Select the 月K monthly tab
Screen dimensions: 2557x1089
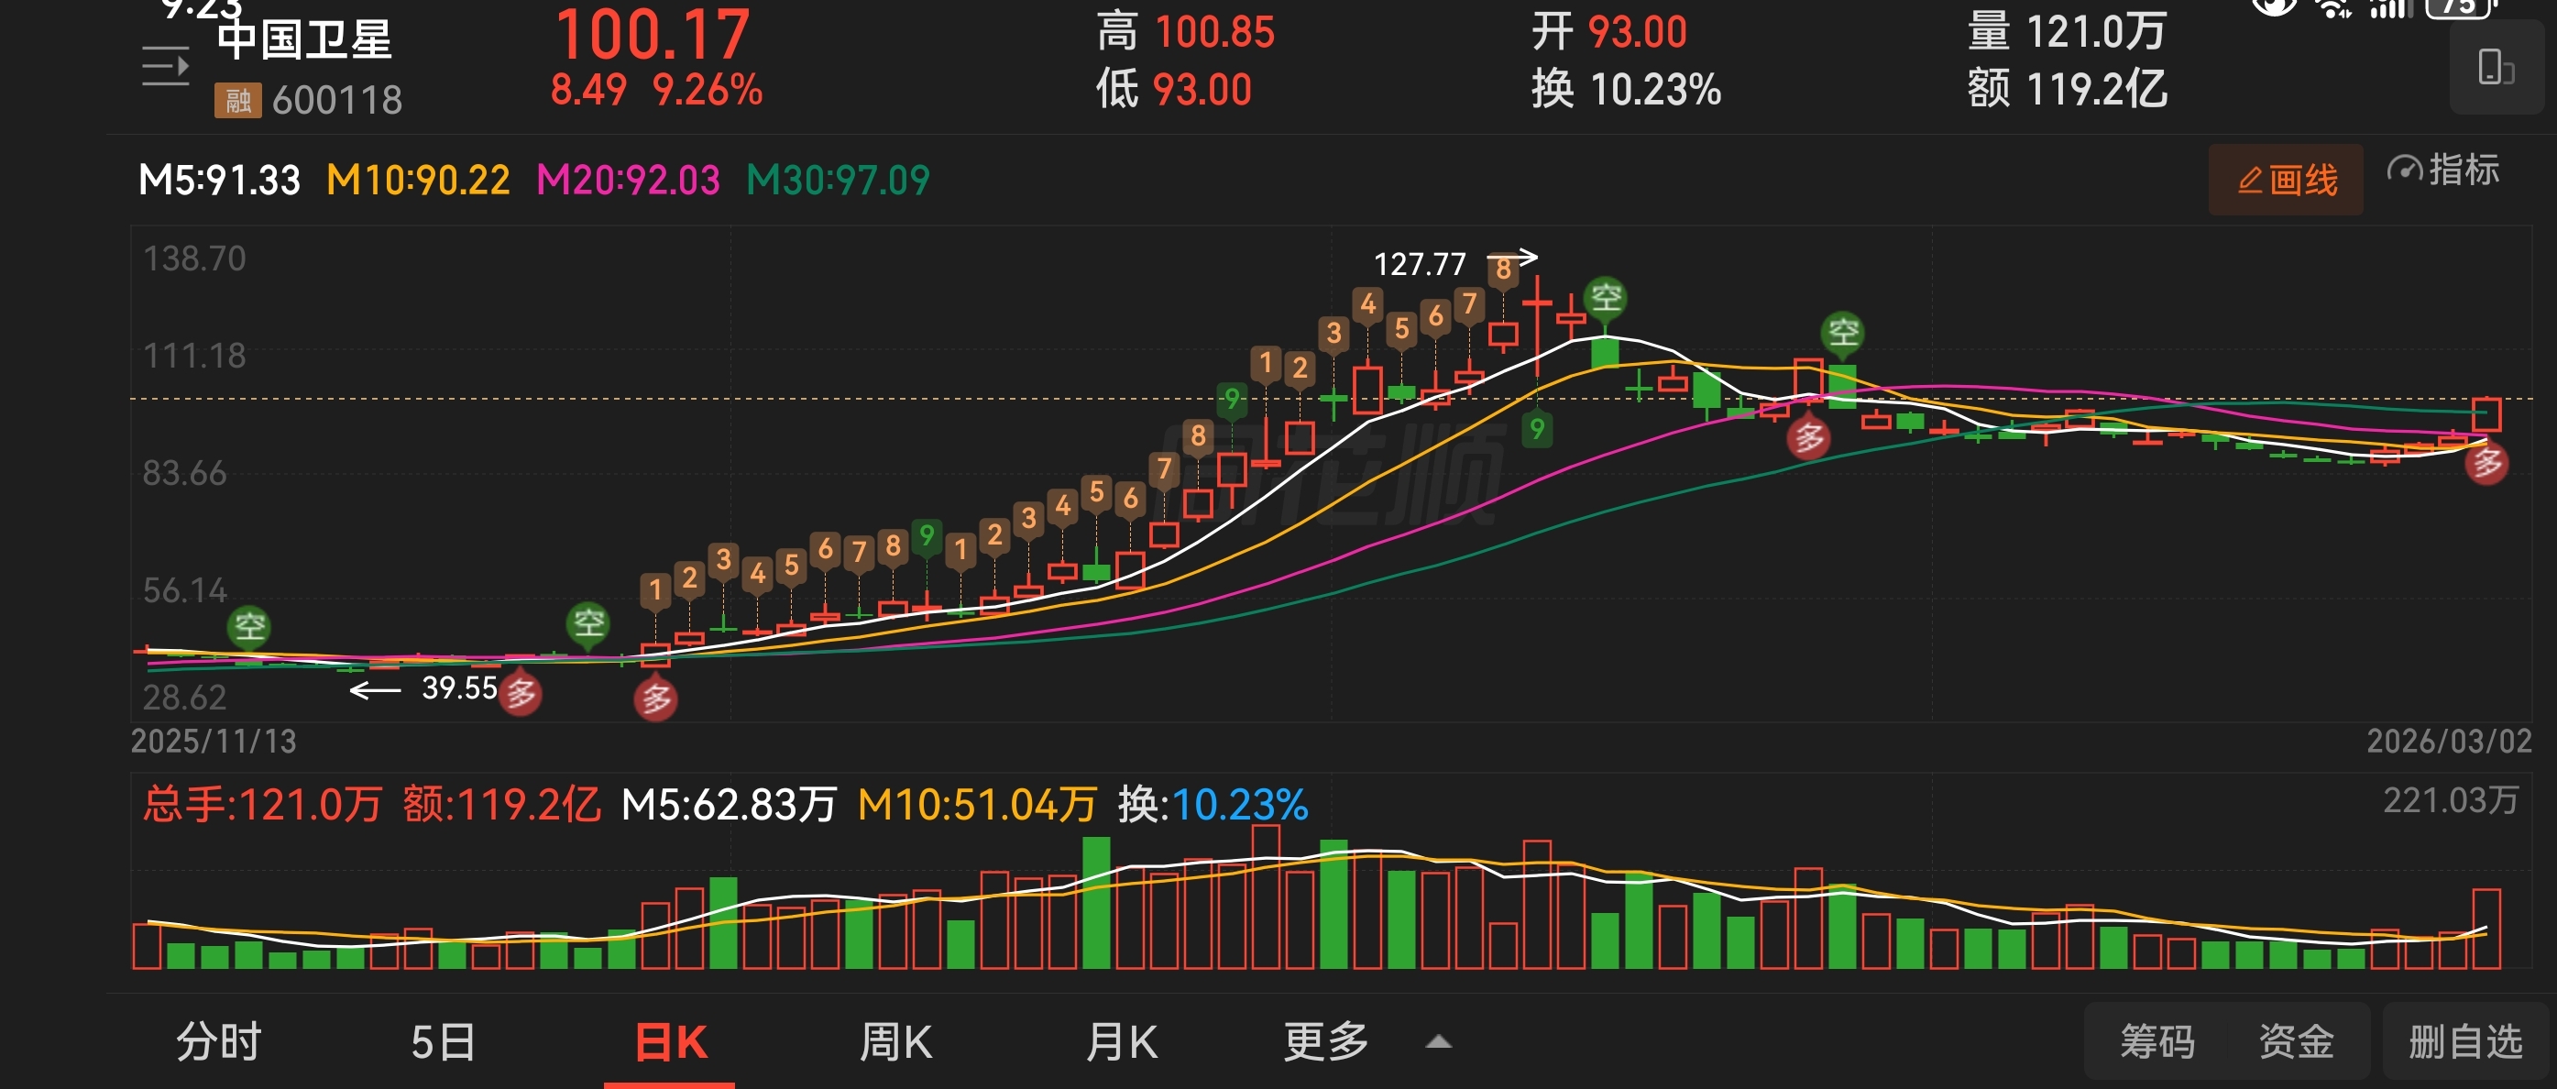pos(1122,1042)
